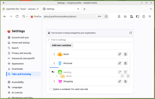Click the Add new container button
155x99 pixels.
pos(61,45)
